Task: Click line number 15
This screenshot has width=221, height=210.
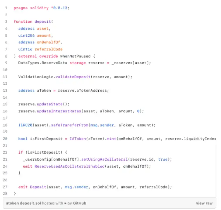Action: pos(5,104)
